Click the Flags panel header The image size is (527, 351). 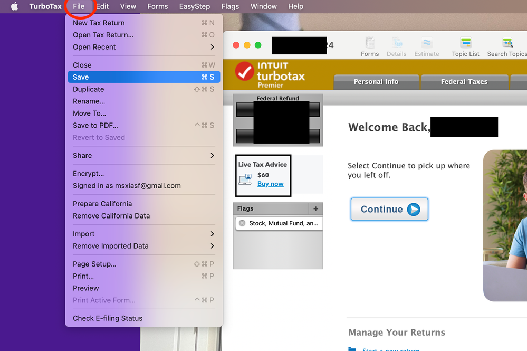pyautogui.click(x=271, y=209)
